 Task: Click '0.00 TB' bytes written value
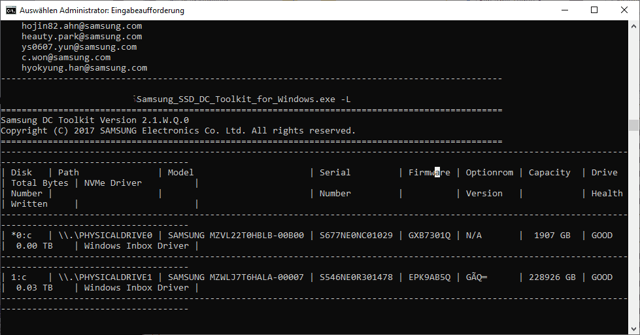click(x=34, y=246)
